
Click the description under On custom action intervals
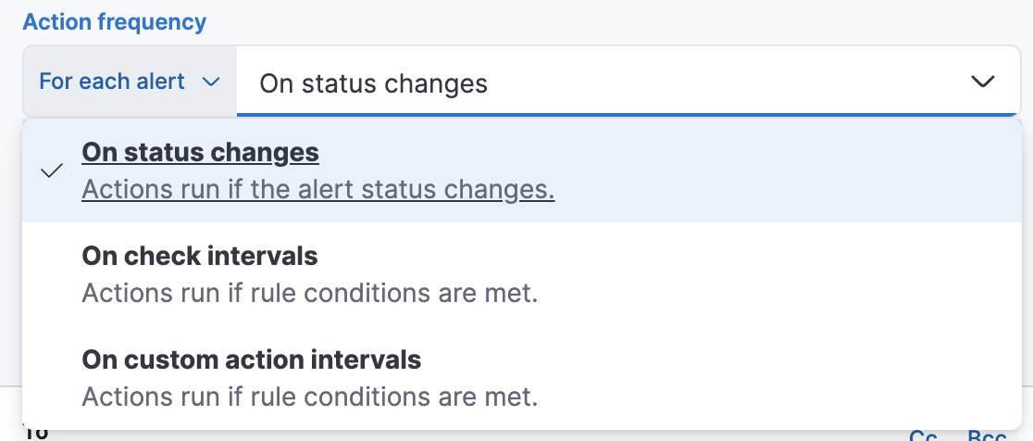click(309, 397)
